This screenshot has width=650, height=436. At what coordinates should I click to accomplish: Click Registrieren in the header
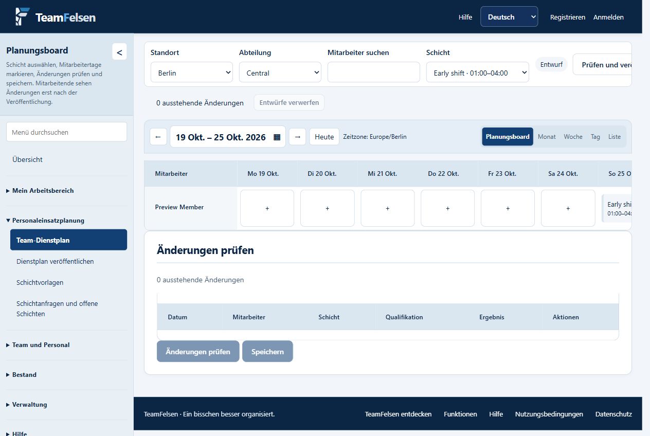point(568,17)
